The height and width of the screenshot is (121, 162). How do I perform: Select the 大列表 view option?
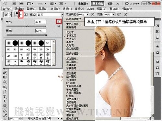coord(70,45)
